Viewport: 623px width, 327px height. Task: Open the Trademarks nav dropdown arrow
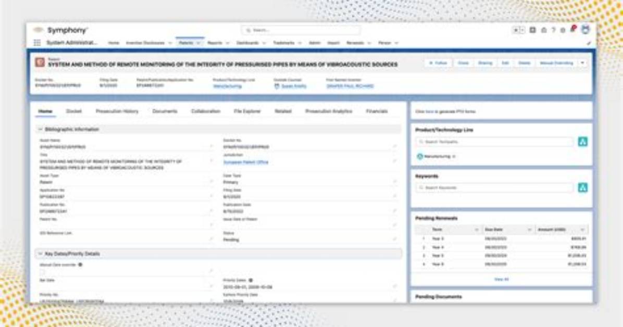pos(300,43)
